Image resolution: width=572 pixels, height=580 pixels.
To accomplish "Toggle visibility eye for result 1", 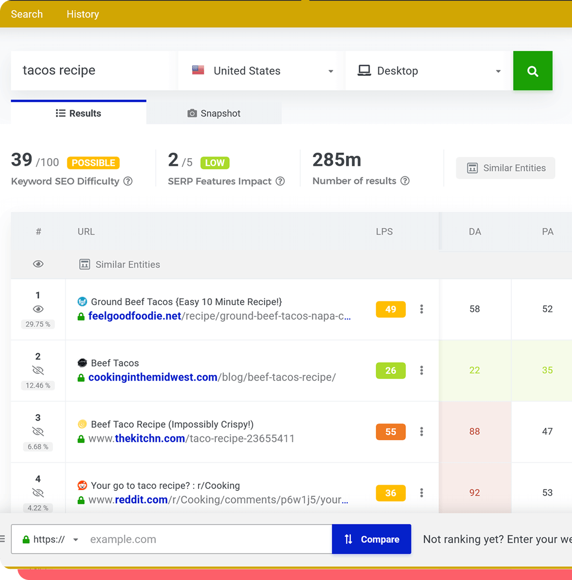I will pos(38,309).
